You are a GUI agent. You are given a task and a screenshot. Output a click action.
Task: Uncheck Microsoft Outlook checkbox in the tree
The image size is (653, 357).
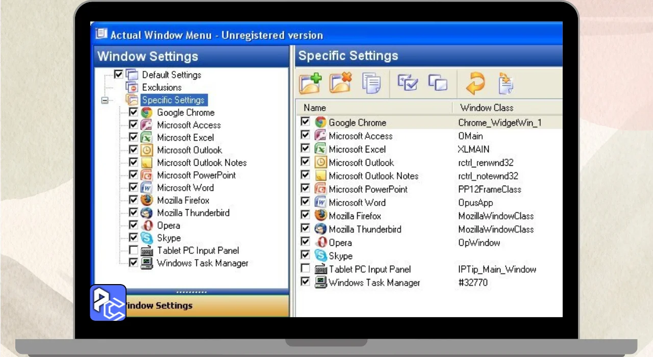point(133,150)
